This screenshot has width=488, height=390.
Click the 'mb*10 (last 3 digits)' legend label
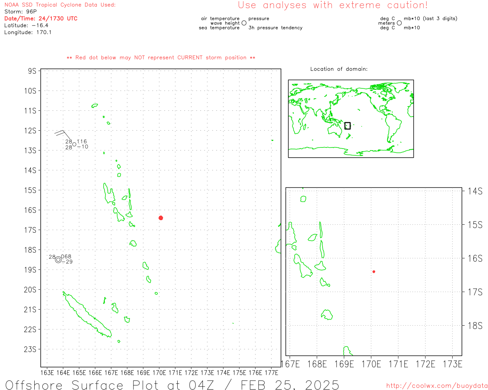tap(430, 19)
